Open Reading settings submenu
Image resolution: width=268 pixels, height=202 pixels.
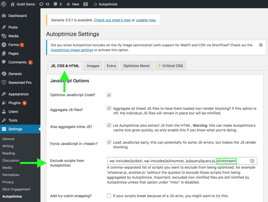[8, 153]
